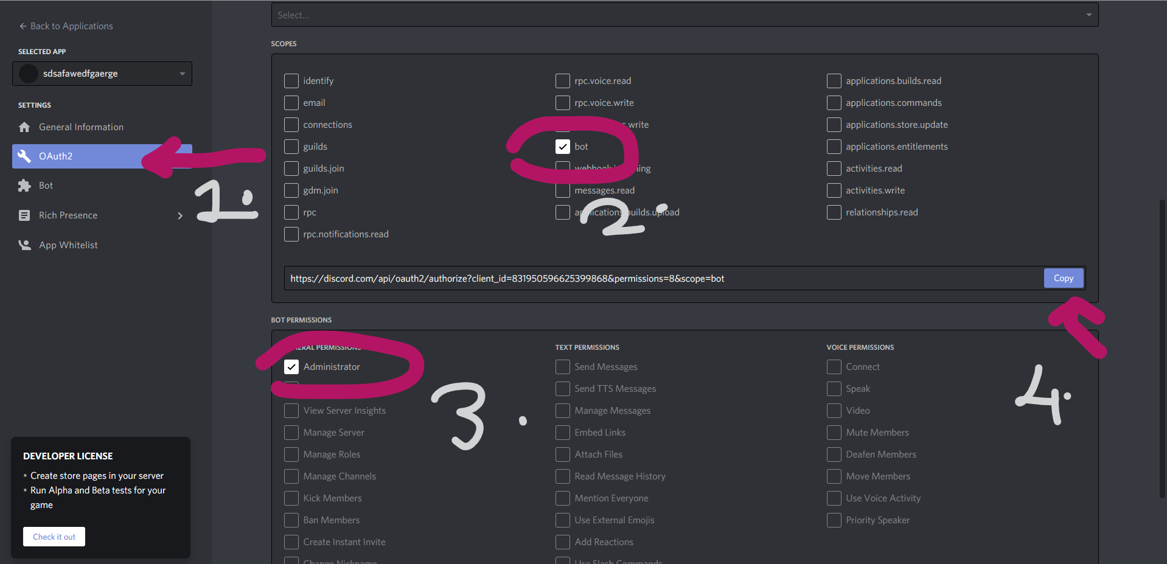Open the selected app dropdown sdsafawedfgaerge

pos(102,74)
